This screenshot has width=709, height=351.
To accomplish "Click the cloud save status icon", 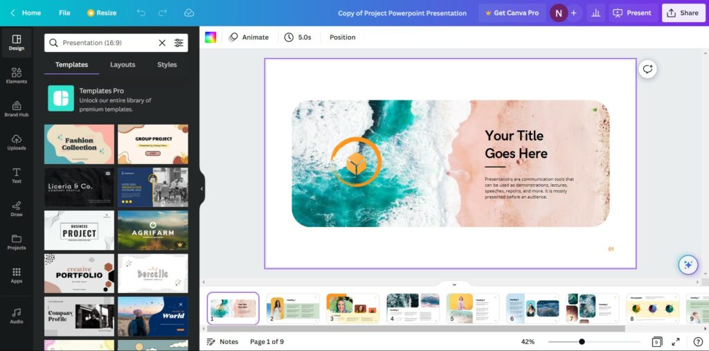I will point(189,12).
